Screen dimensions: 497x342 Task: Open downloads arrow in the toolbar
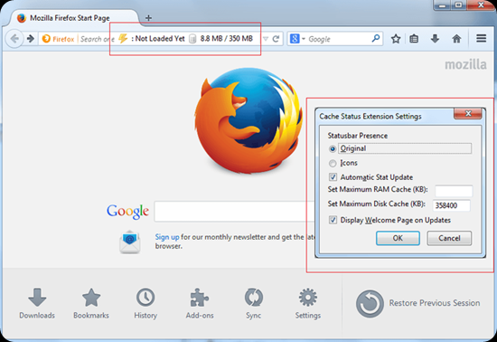(x=435, y=39)
